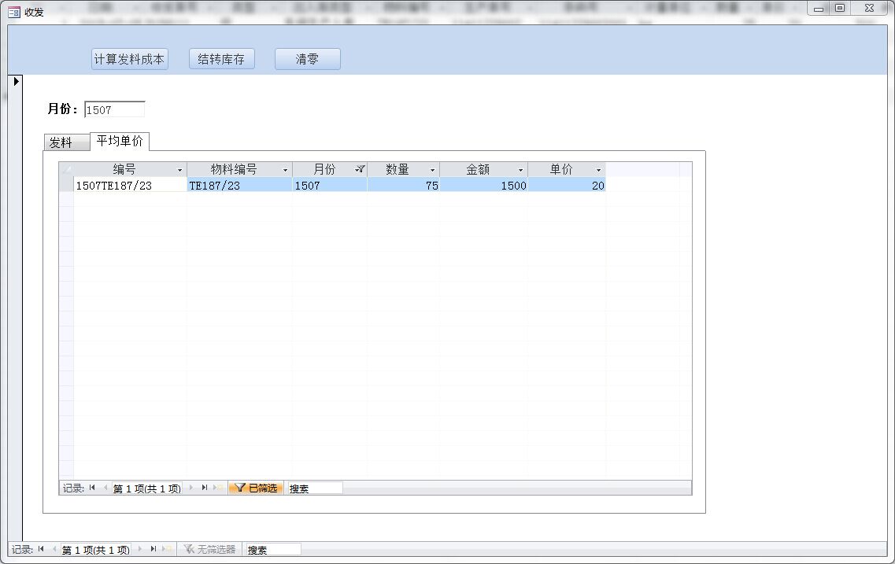This screenshot has height=564, width=895.
Task: Click the 无筛选器 filter indicator
Action: (x=209, y=549)
